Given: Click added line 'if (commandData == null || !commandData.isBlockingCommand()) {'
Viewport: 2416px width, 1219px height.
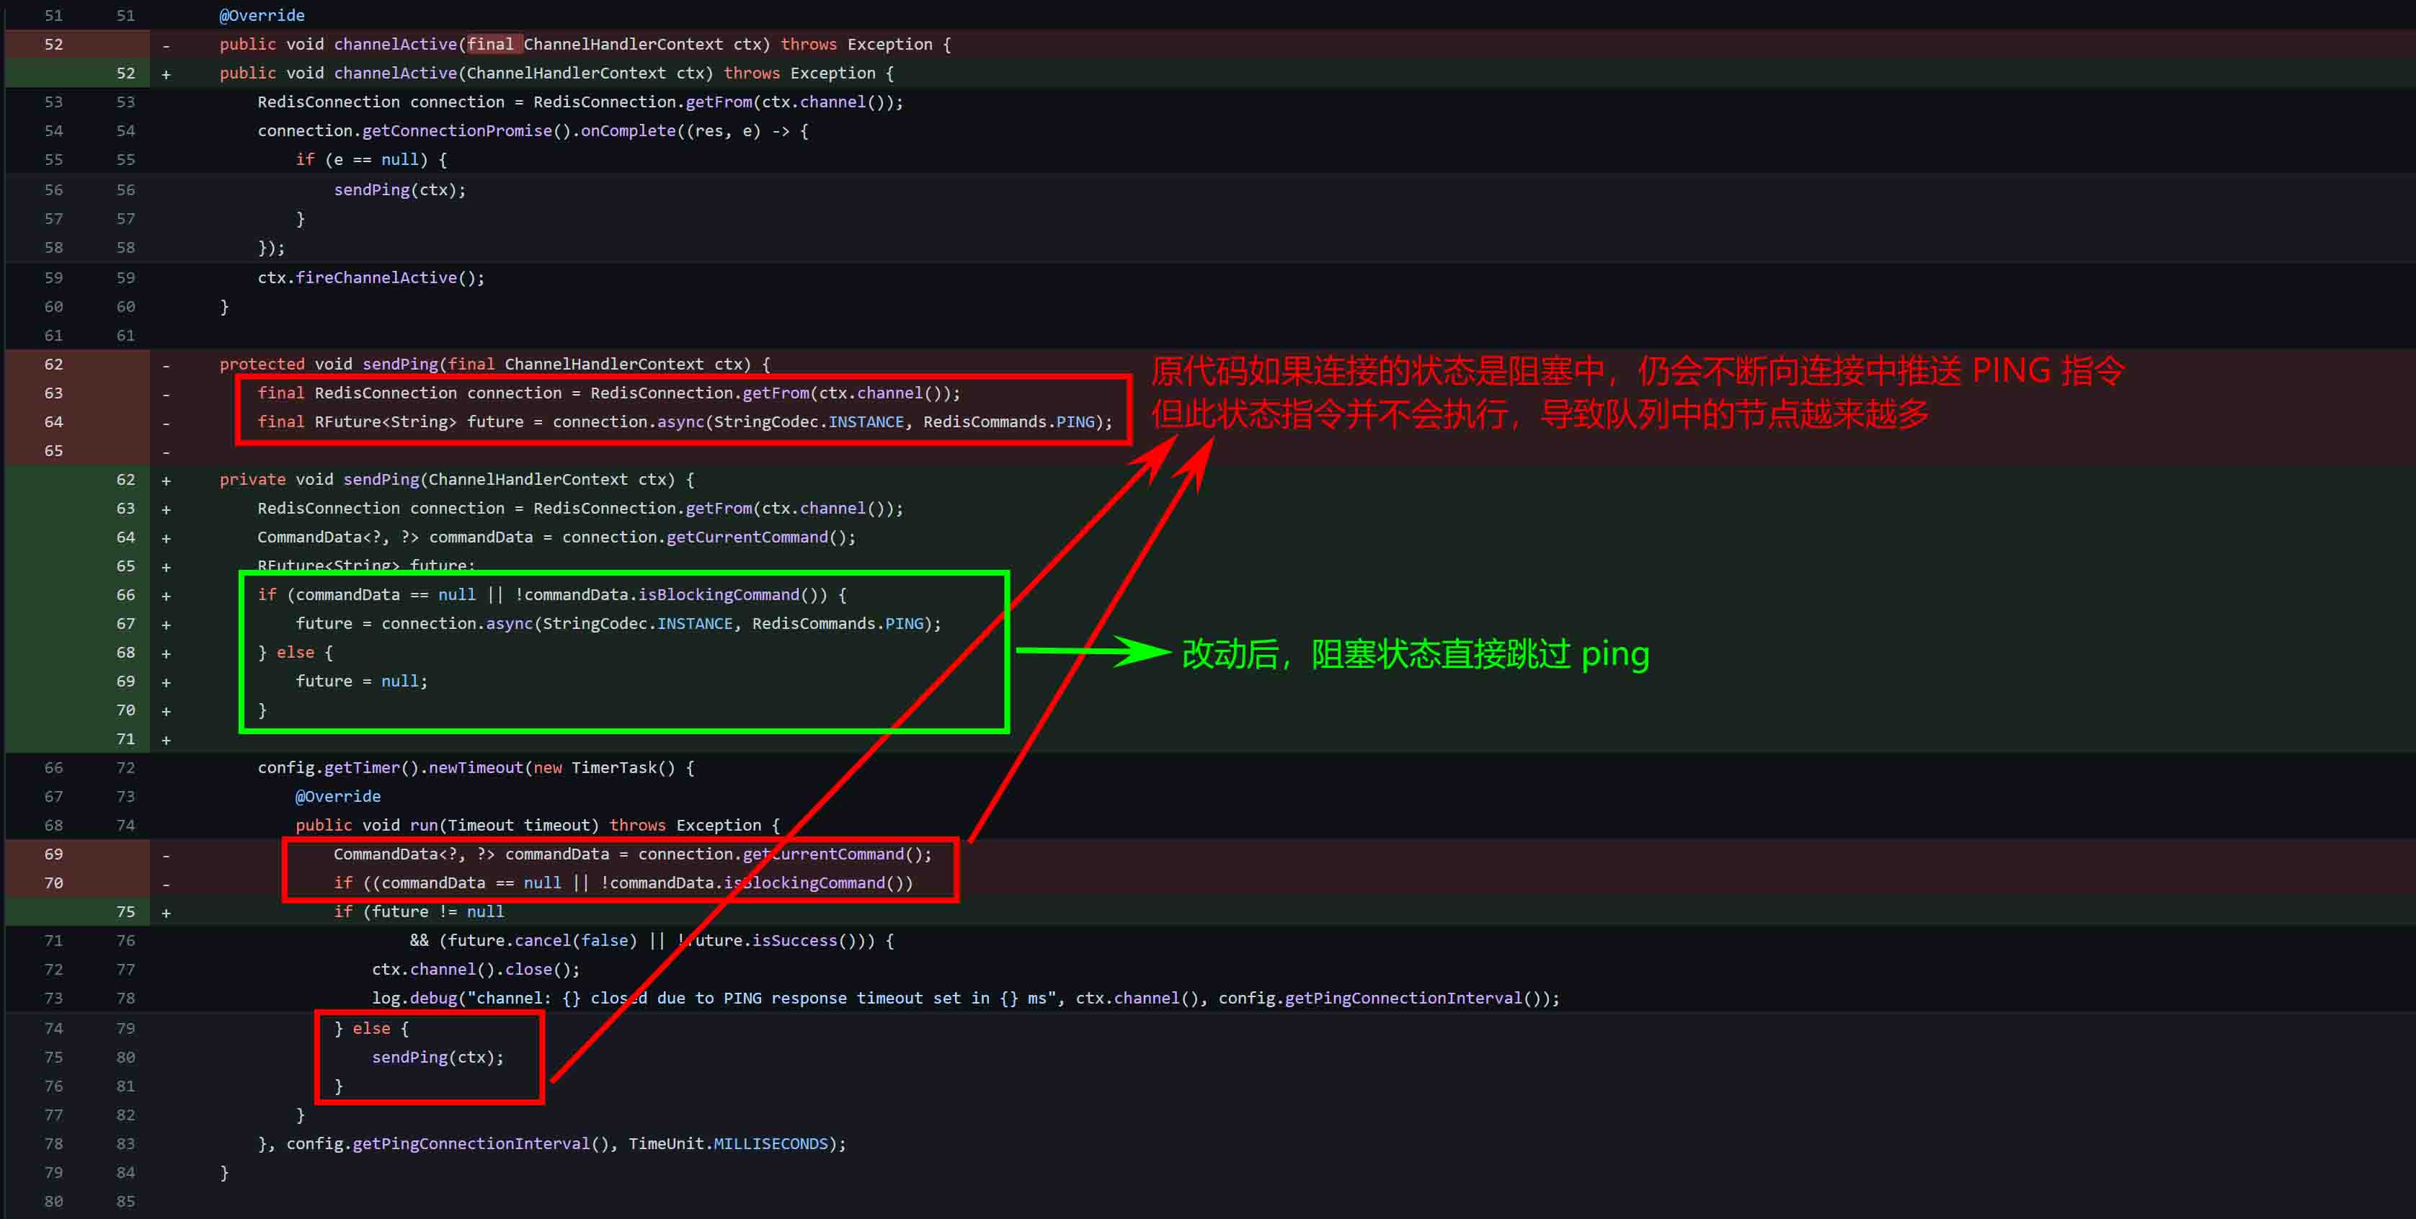Looking at the screenshot, I should click(x=551, y=594).
